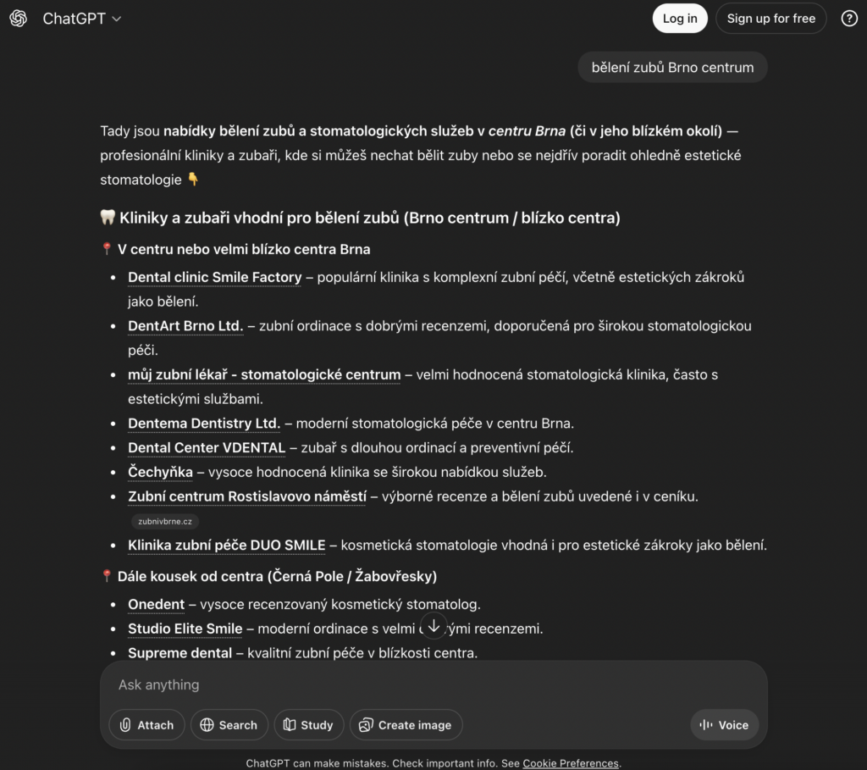This screenshot has height=770, width=867.
Task: Open the help question mark icon
Action: pos(849,19)
